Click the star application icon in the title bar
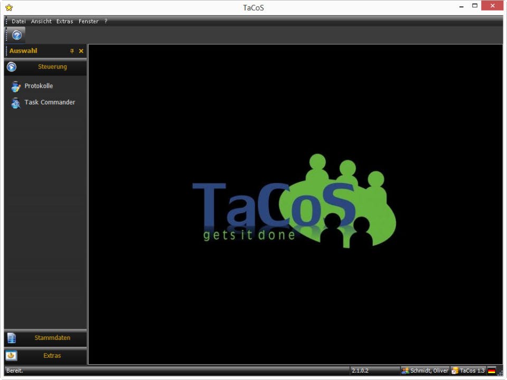Viewport: 507px width, 380px height. pyautogui.click(x=9, y=7)
